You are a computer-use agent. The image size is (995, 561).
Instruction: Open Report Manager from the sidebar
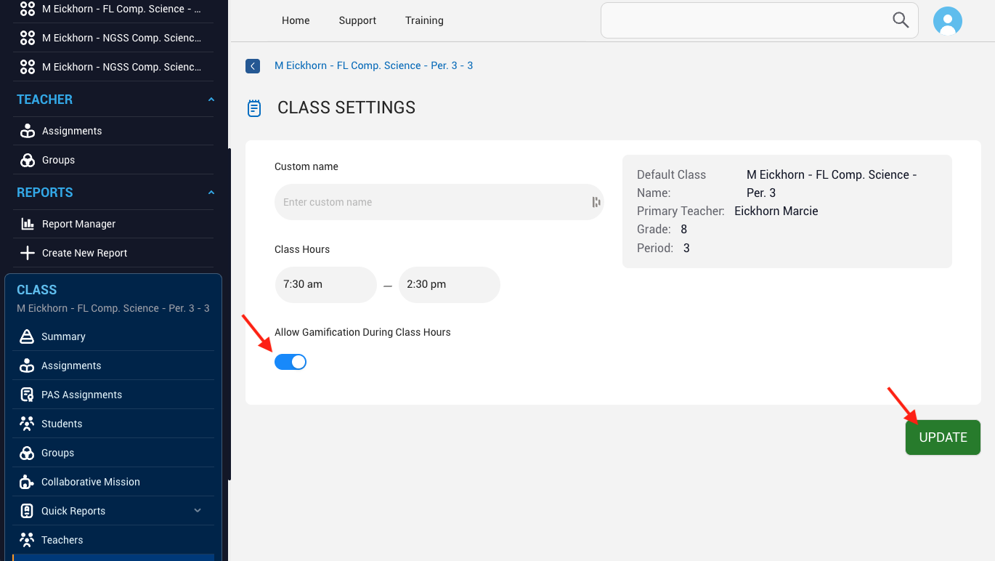pyautogui.click(x=80, y=223)
